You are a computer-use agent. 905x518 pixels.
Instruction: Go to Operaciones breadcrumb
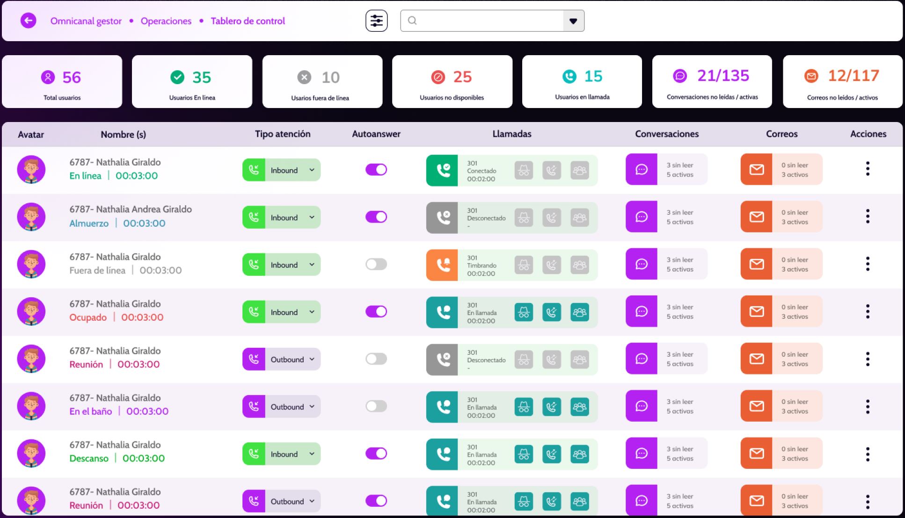166,21
